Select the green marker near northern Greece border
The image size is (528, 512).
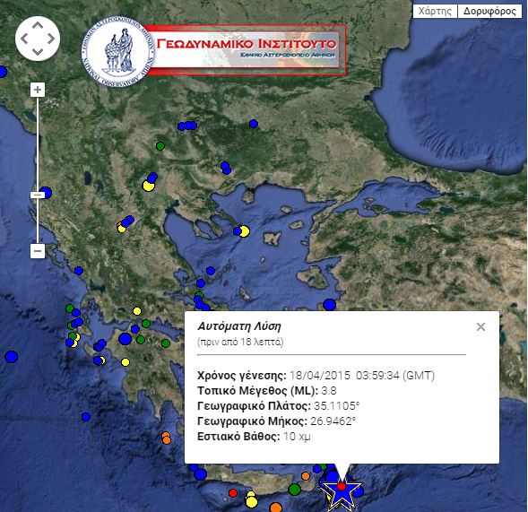pyautogui.click(x=160, y=146)
